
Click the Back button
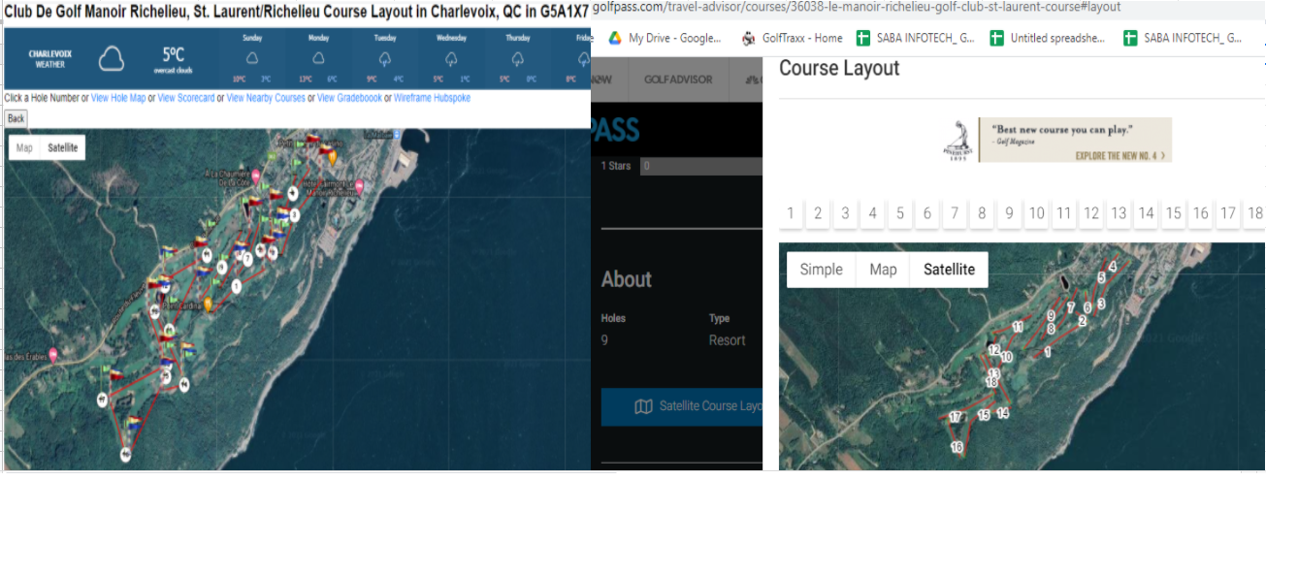click(x=16, y=118)
